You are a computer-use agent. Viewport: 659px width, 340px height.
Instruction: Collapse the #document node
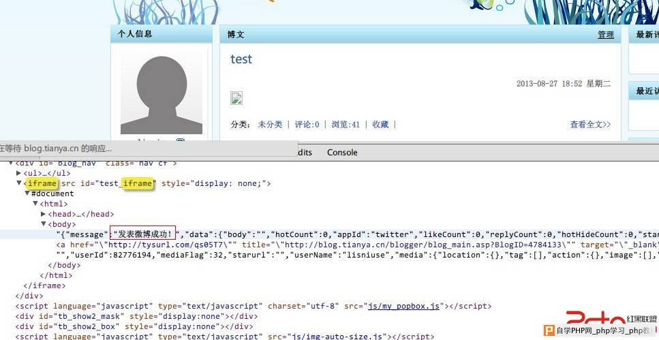coord(27,194)
